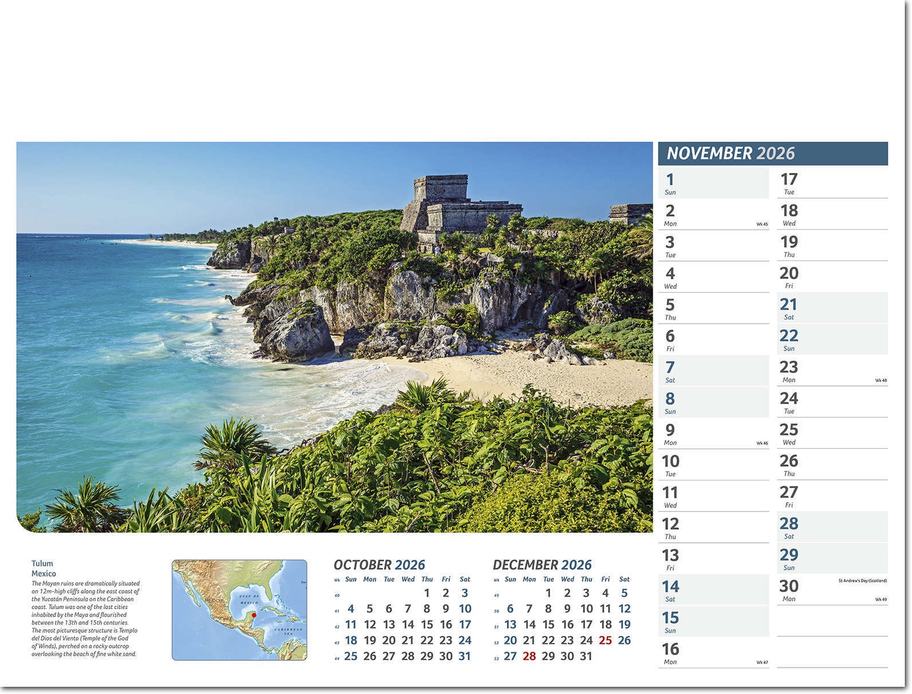Click week number 40 in the October calendar
Viewport: 912px width, 694px height.
coord(337,596)
